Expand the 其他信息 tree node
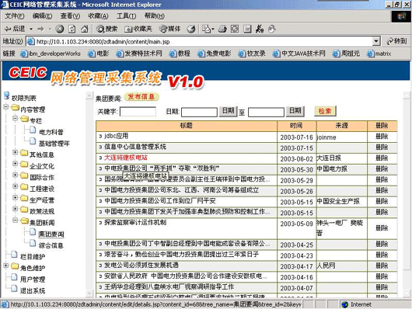 pos(16,152)
